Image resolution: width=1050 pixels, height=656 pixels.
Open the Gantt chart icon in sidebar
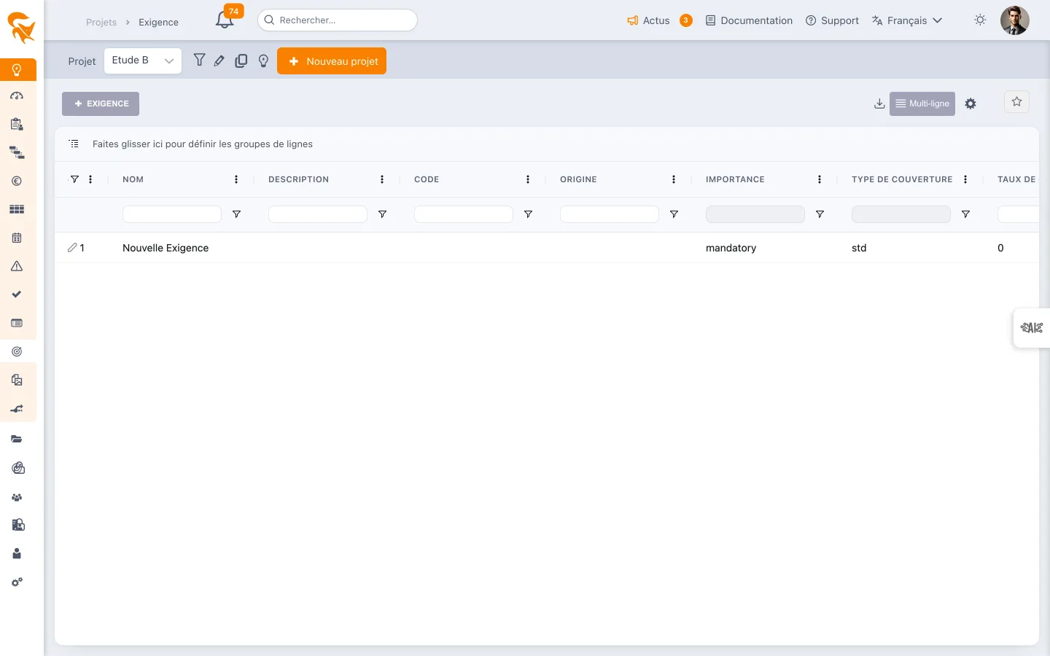click(17, 153)
